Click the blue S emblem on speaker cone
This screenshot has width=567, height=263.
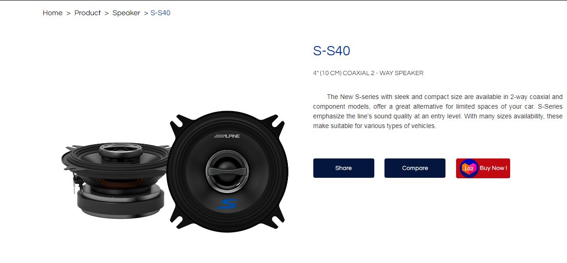[x=226, y=204]
